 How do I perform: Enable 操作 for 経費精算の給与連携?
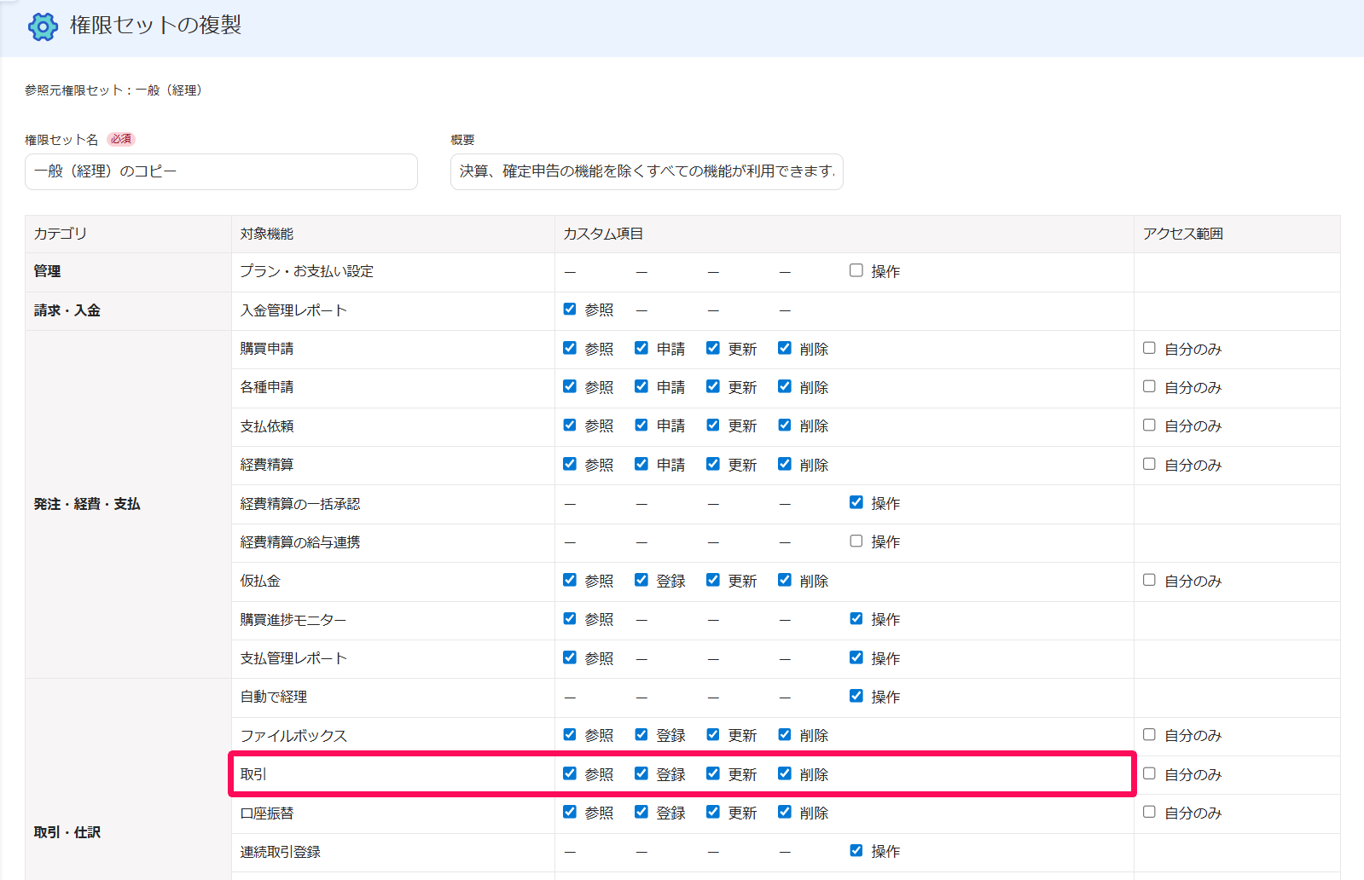coord(856,541)
